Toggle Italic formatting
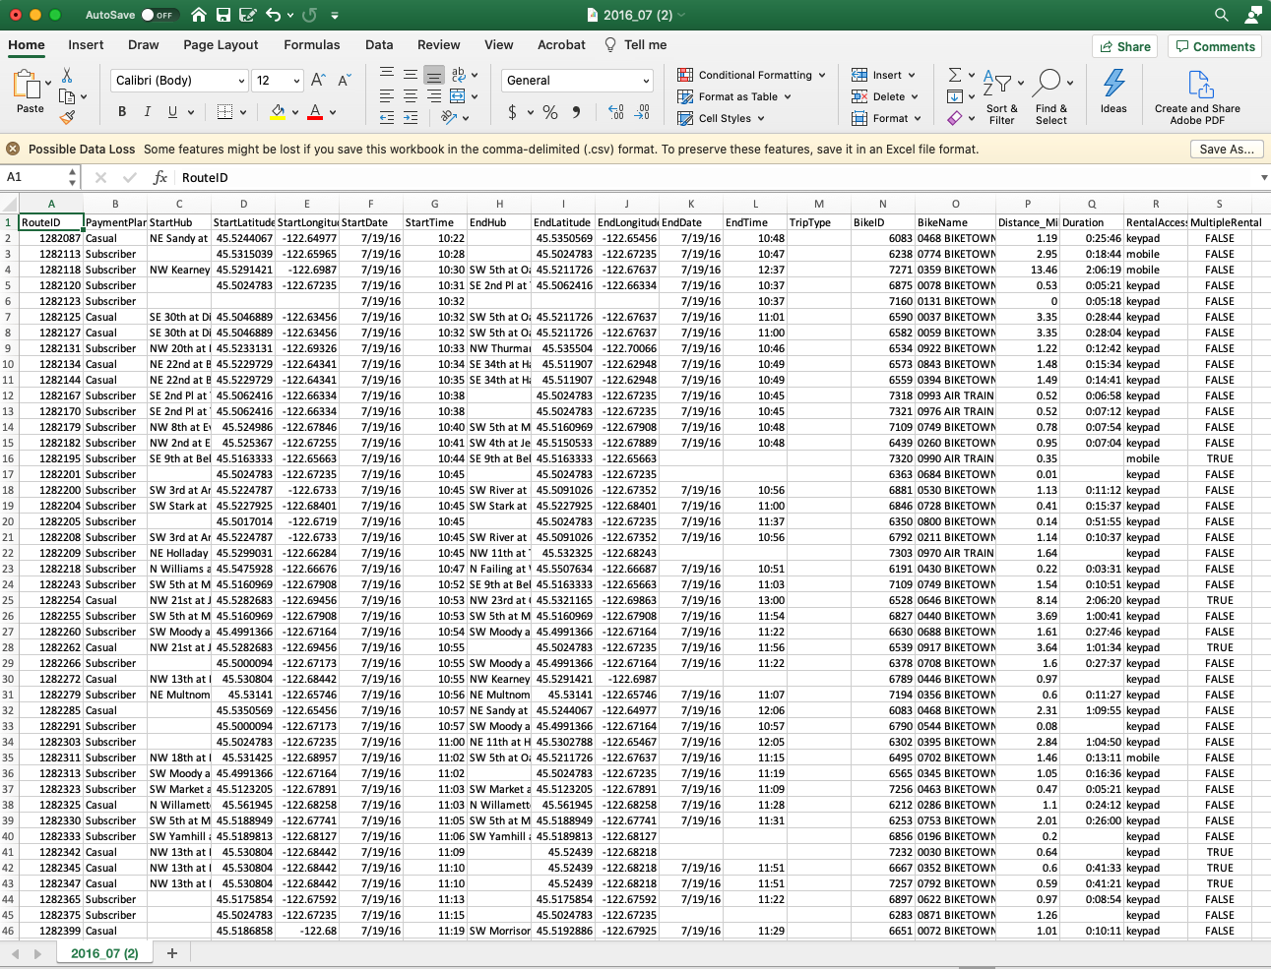 tap(148, 112)
